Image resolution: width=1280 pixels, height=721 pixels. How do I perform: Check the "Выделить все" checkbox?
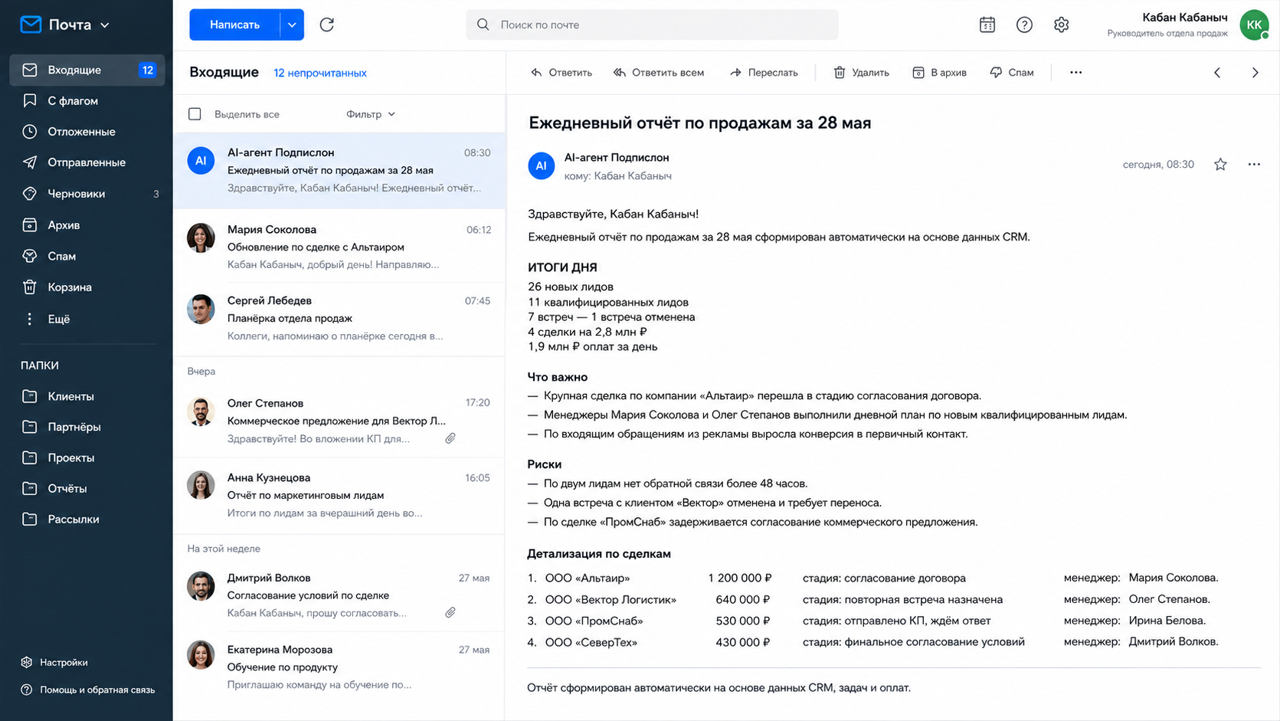click(x=195, y=114)
